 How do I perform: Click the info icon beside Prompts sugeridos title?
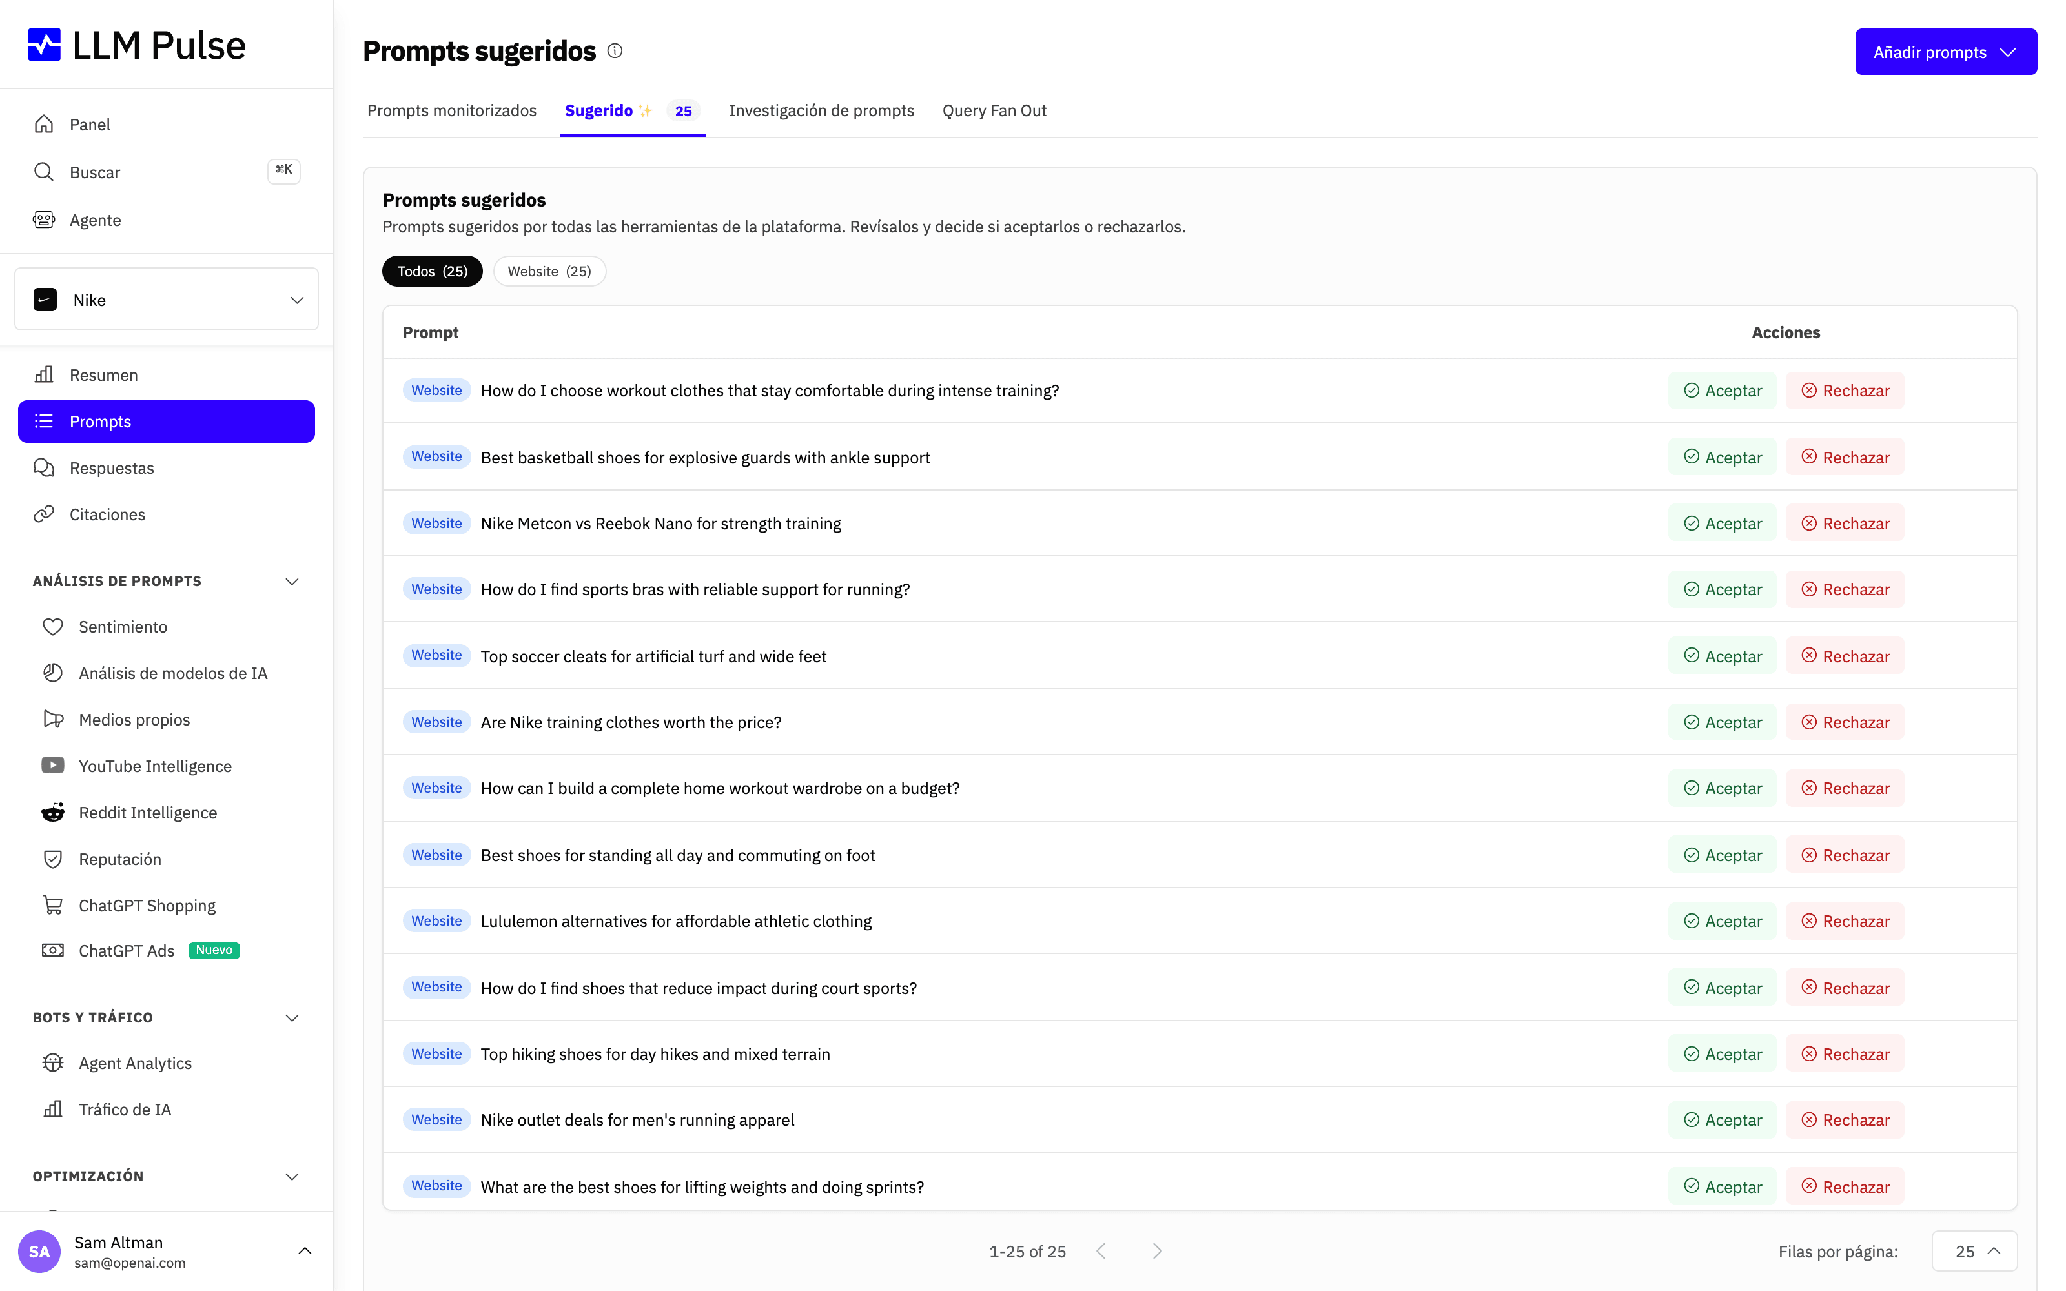point(615,51)
